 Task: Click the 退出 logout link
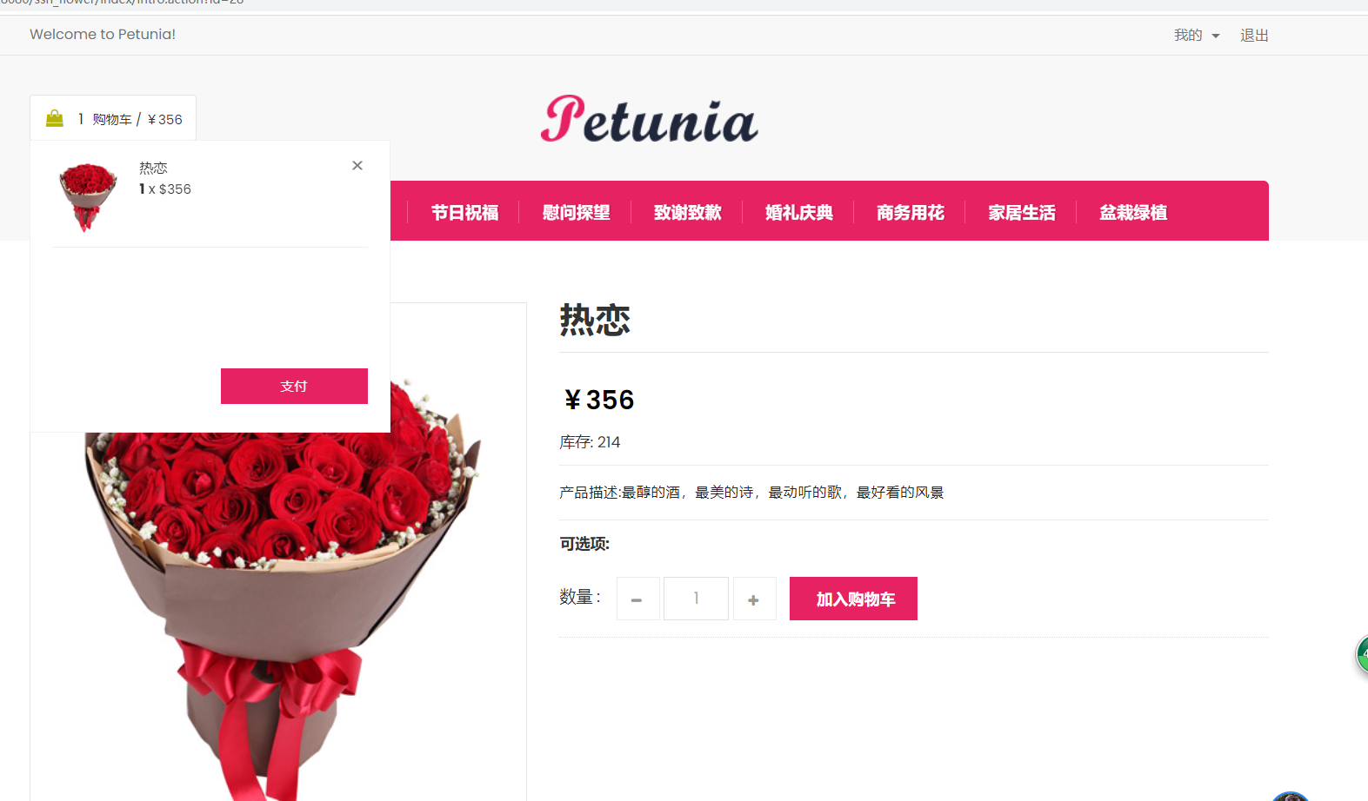pyautogui.click(x=1254, y=35)
